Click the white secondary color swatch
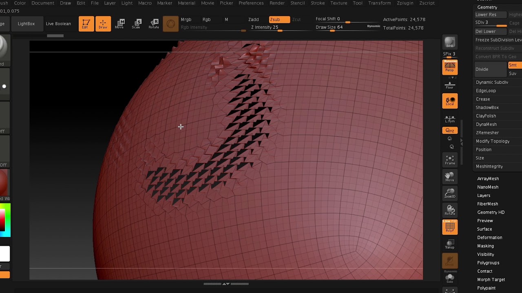The width and height of the screenshot is (522, 293). [4, 254]
